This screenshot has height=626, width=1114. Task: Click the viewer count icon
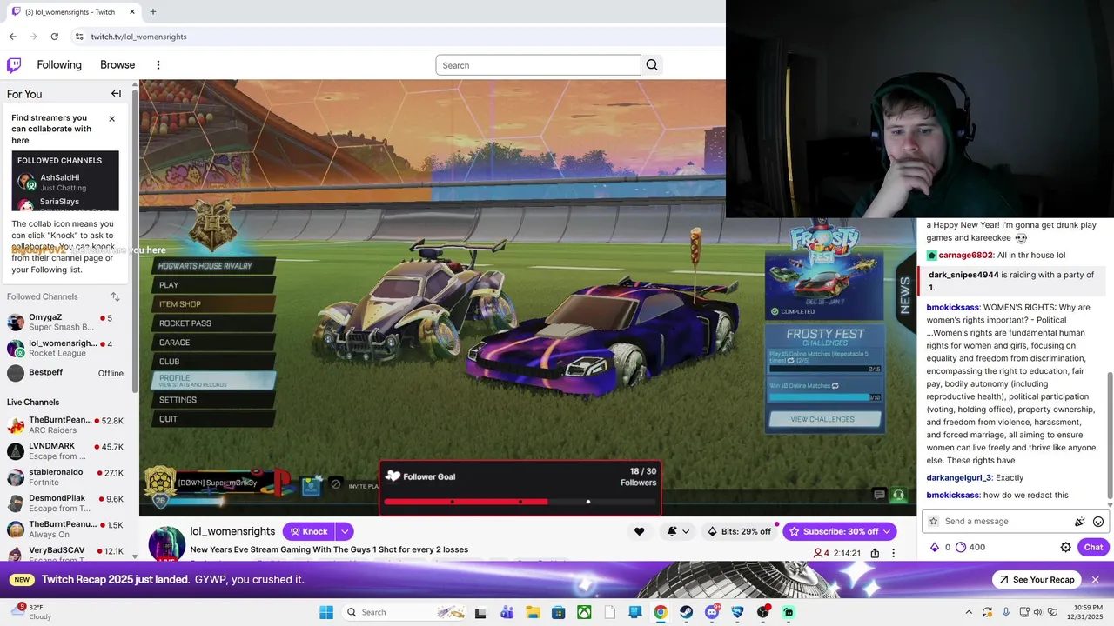(x=818, y=553)
